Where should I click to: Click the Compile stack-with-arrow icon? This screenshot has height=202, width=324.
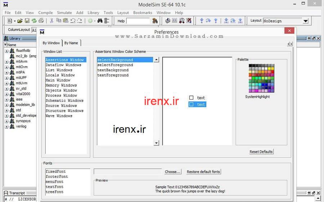(168, 20)
